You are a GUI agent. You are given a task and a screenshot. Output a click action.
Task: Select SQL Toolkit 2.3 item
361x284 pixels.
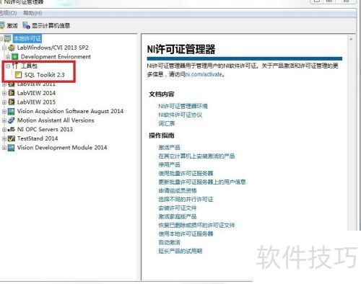point(45,75)
